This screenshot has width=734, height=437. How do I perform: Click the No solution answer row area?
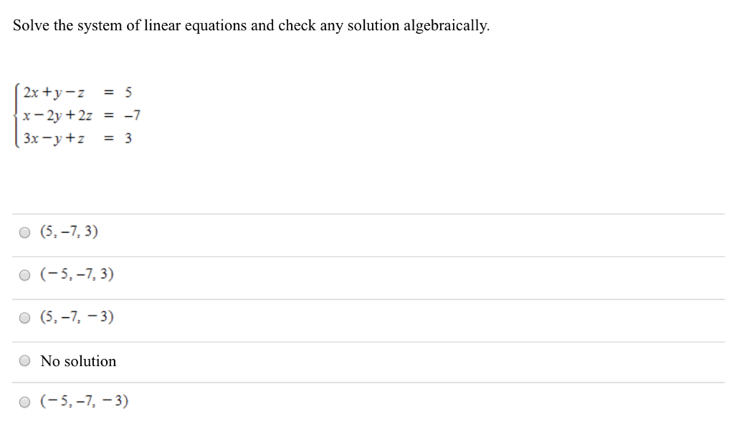[358, 361]
